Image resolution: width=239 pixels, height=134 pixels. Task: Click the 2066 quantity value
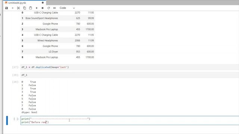click(77, 41)
